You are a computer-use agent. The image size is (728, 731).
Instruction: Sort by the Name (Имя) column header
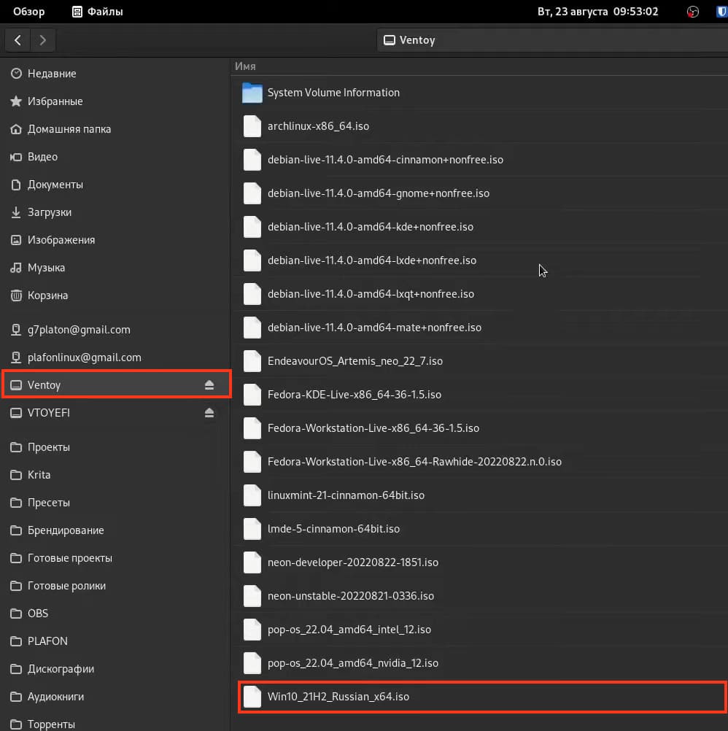(245, 66)
